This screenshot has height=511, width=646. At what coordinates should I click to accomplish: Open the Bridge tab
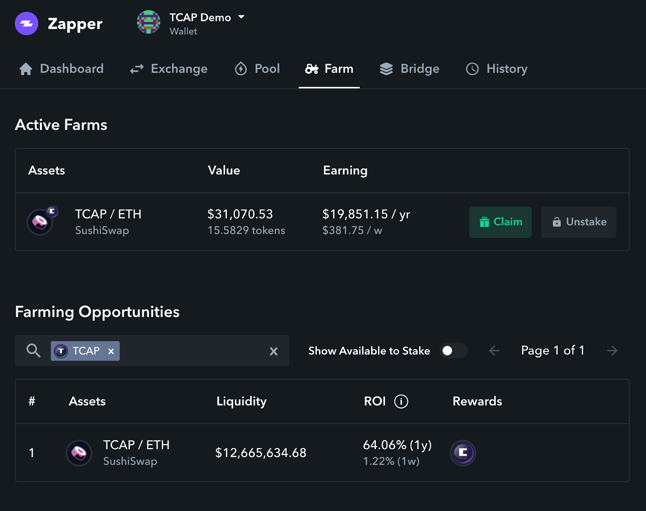point(409,69)
